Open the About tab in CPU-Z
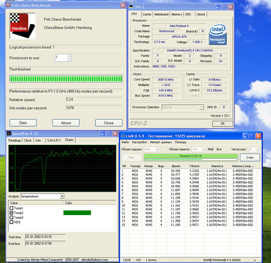This screenshot has height=263, width=271. [x=201, y=14]
